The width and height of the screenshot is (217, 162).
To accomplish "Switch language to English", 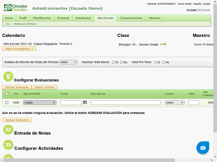I will click(x=207, y=4).
